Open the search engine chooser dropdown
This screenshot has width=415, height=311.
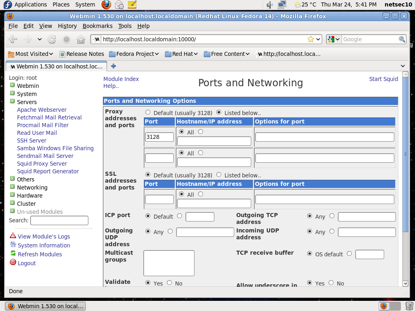click(338, 39)
